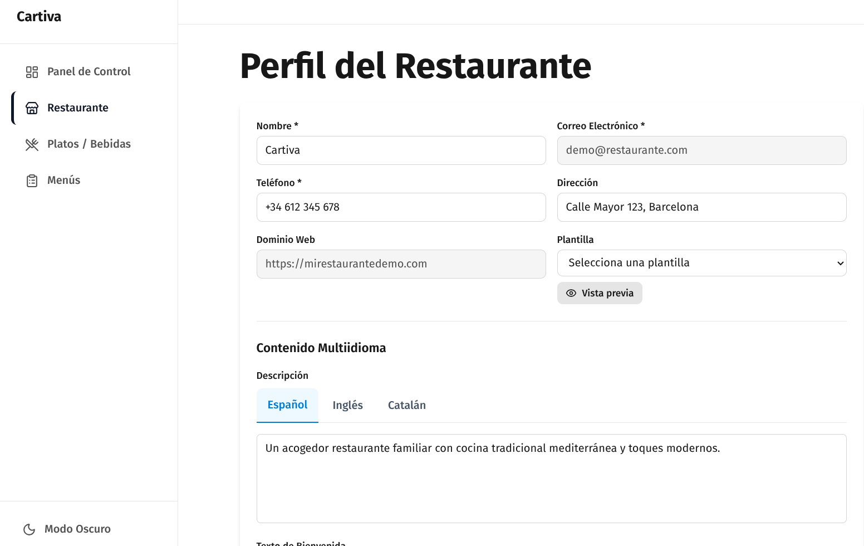This screenshot has width=864, height=546.
Task: Click the Cartiva logo in the sidebar
Action: (38, 16)
